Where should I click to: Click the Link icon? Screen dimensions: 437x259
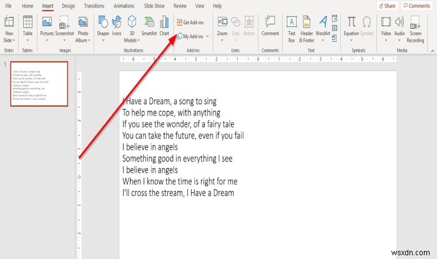pyautogui.click(x=235, y=22)
